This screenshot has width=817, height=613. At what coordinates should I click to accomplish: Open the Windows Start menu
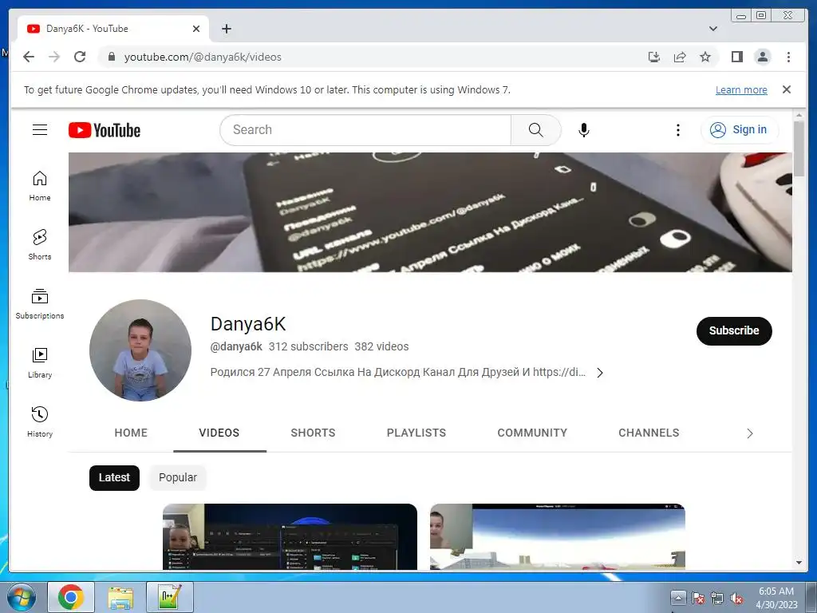pyautogui.click(x=22, y=597)
